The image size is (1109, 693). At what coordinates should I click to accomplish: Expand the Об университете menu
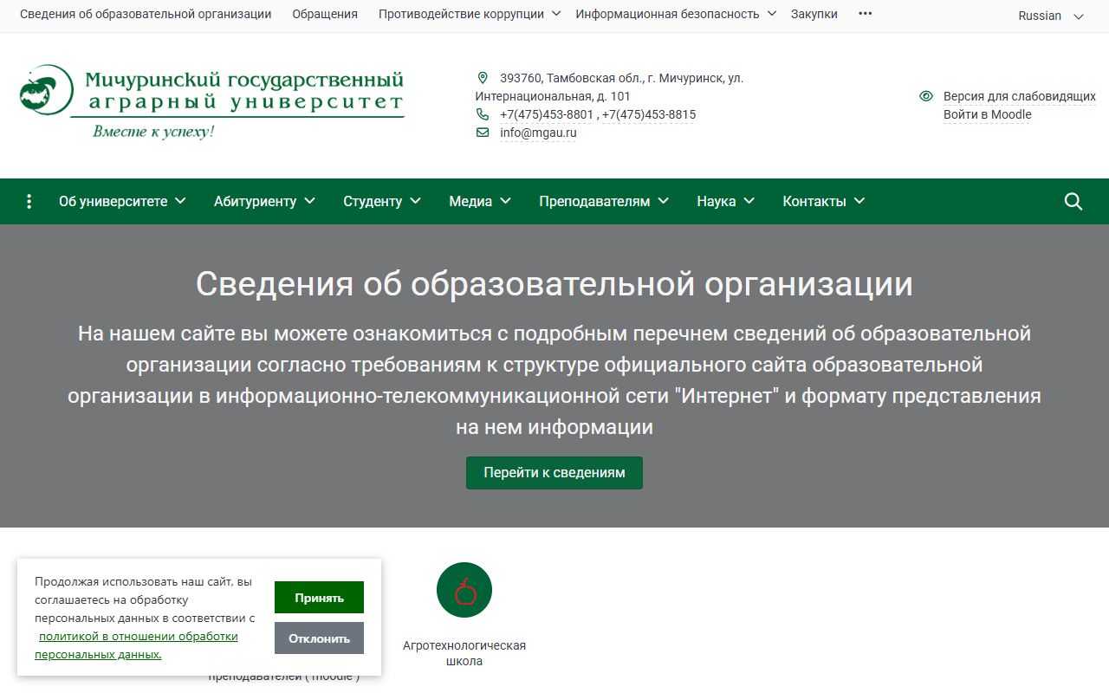click(122, 202)
